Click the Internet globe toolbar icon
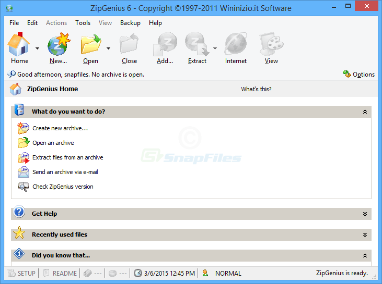382x284 pixels. [x=236, y=45]
